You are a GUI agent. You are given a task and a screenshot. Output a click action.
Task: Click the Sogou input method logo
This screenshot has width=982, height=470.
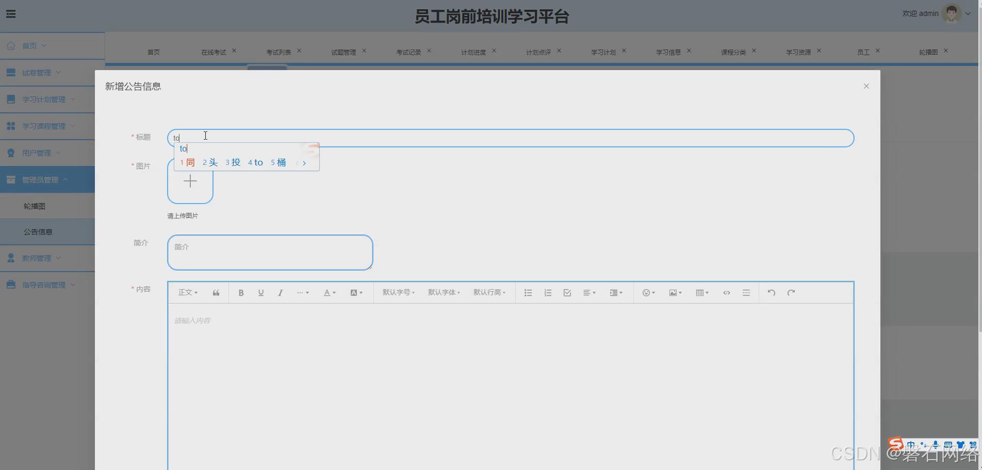896,443
